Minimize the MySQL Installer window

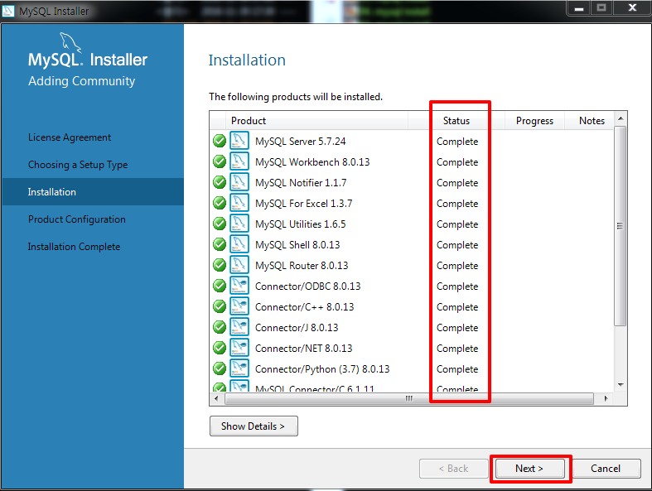578,8
